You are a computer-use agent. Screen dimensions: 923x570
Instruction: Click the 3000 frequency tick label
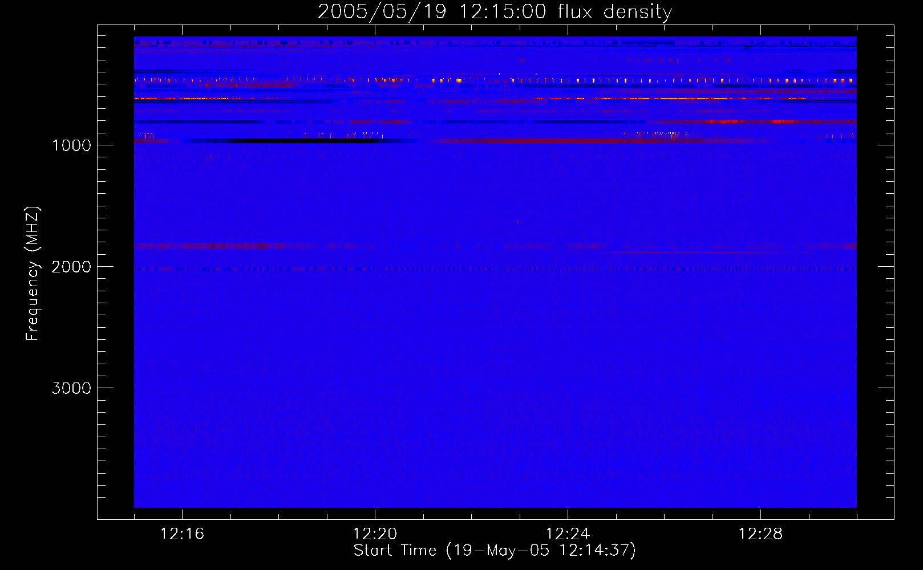tap(71, 388)
